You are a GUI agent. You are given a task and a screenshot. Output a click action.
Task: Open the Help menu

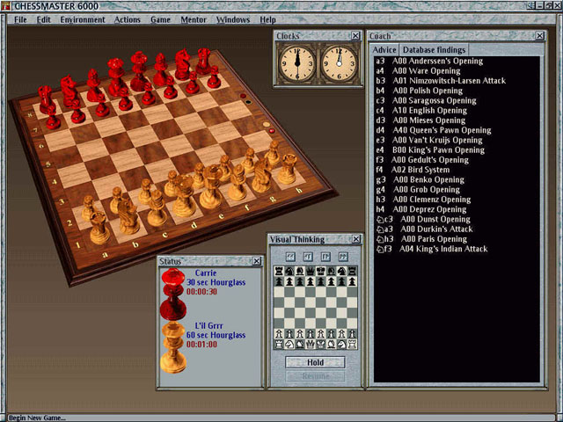pos(267,19)
